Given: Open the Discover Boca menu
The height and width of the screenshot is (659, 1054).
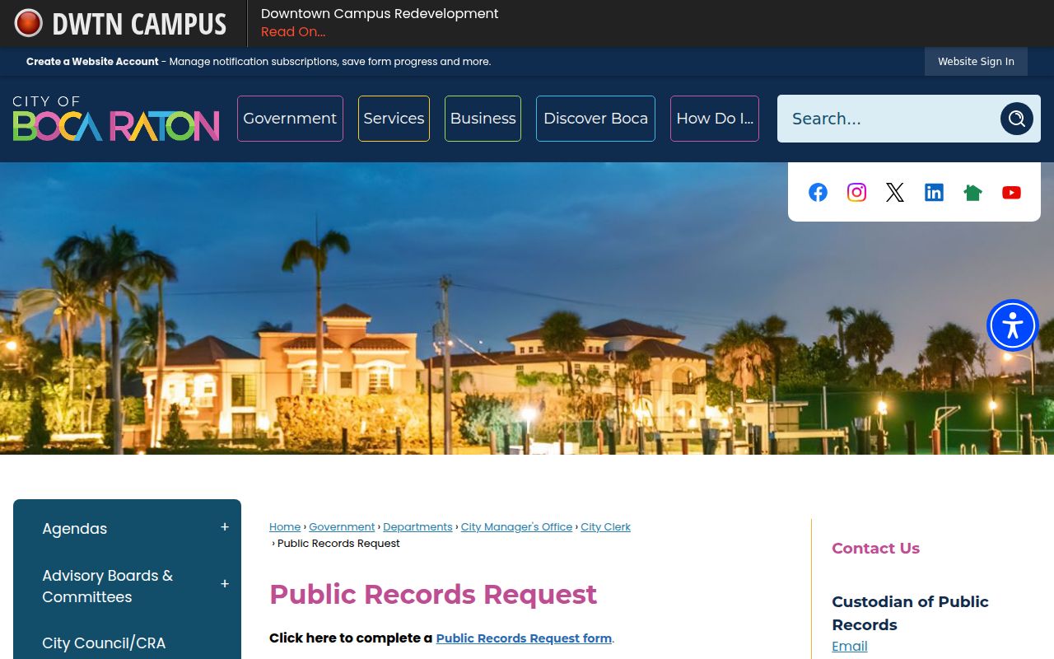Looking at the screenshot, I should [595, 119].
